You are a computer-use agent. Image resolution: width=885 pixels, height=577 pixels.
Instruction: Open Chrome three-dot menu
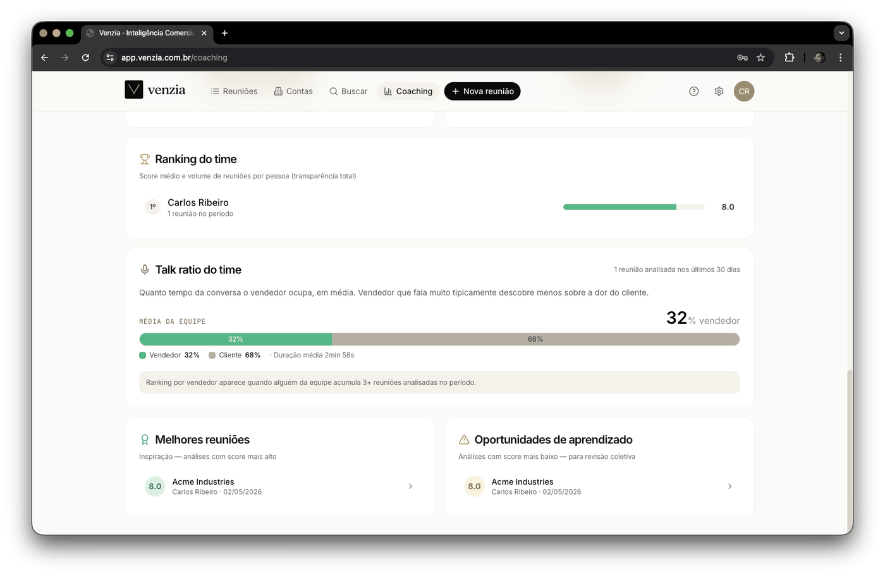click(x=840, y=58)
